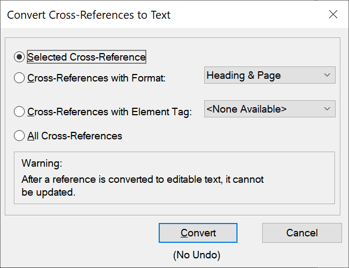Choose Cross-References with Format radio option
Viewport: 349px width, 268px height.
tap(20, 78)
